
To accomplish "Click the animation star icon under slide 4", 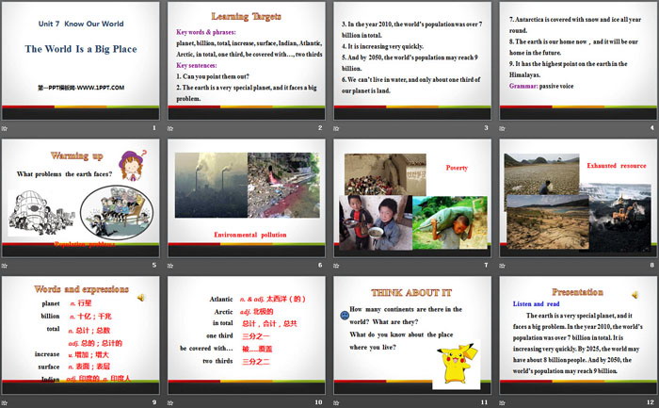I will pyautogui.click(x=502, y=128).
